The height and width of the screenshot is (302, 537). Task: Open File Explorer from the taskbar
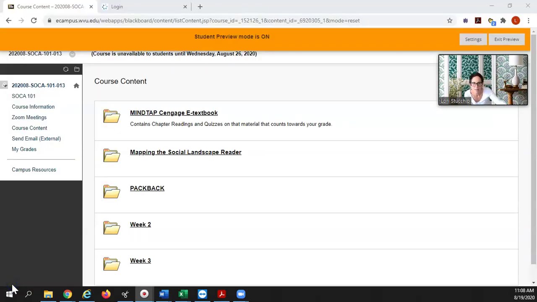[48, 294]
